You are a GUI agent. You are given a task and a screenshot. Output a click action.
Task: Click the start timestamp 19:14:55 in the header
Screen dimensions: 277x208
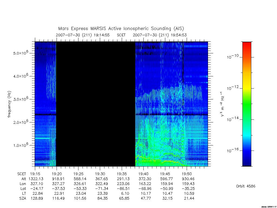(102, 35)
